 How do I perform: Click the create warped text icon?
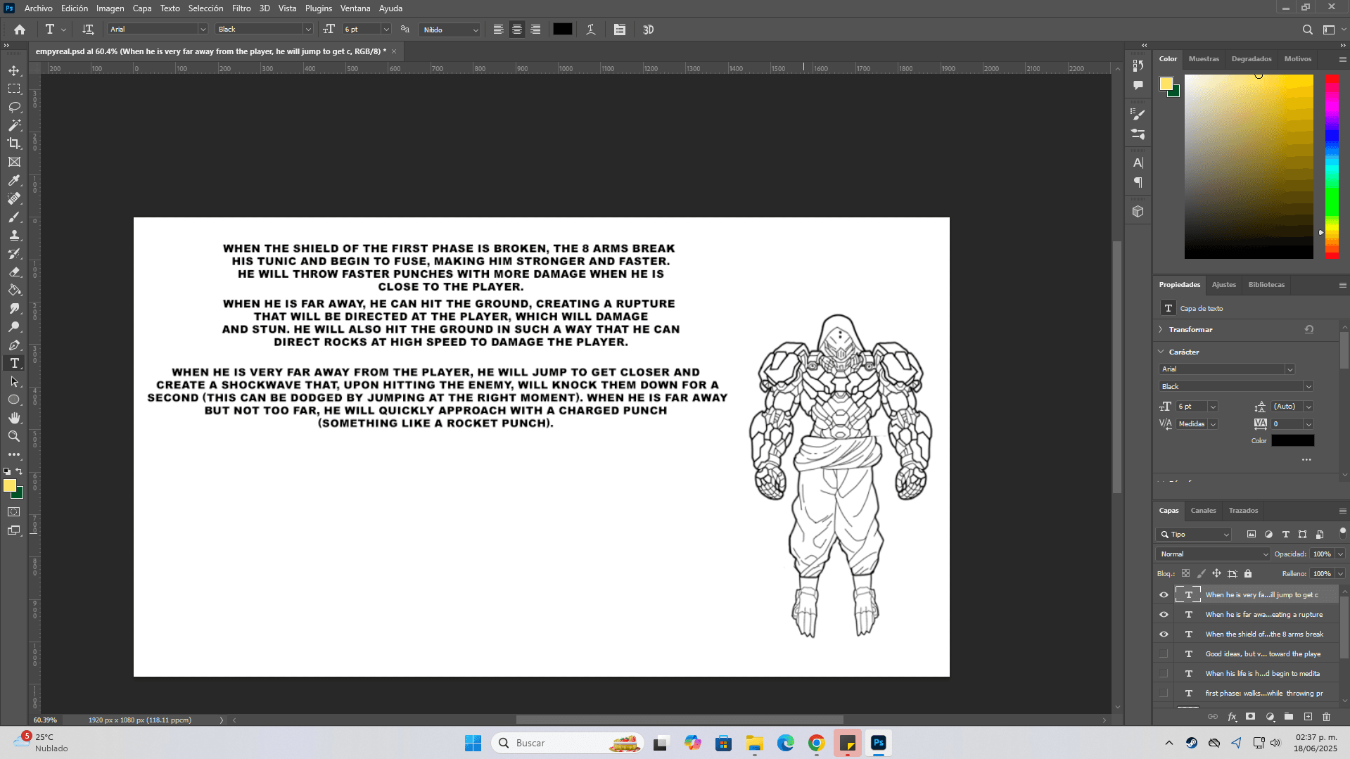click(591, 30)
